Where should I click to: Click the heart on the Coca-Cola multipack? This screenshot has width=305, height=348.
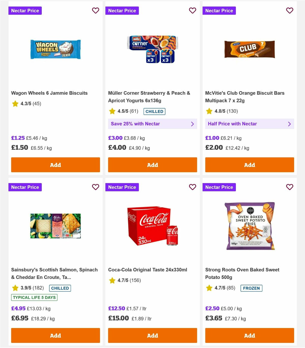coord(193,187)
